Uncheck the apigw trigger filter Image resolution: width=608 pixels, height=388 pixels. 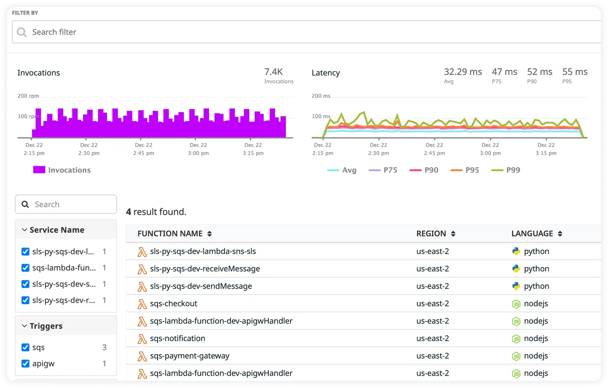click(25, 363)
